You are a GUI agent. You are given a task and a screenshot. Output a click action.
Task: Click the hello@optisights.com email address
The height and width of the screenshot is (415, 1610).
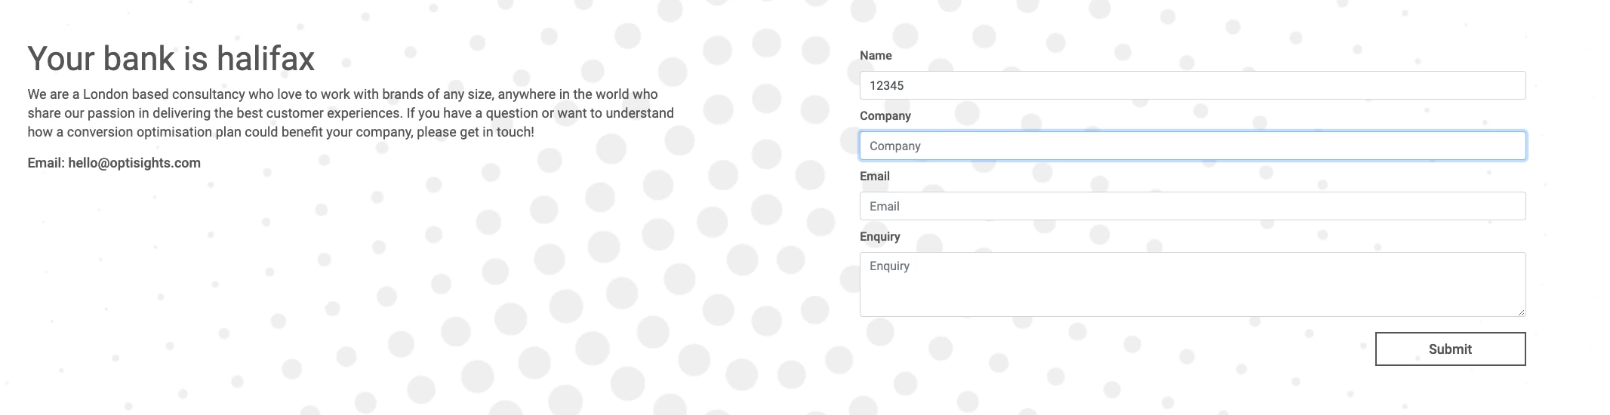(134, 163)
